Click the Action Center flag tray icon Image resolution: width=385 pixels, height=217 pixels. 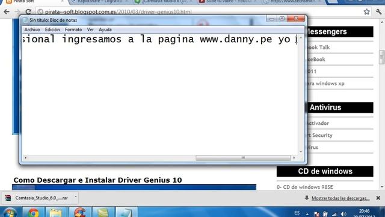pos(317,214)
